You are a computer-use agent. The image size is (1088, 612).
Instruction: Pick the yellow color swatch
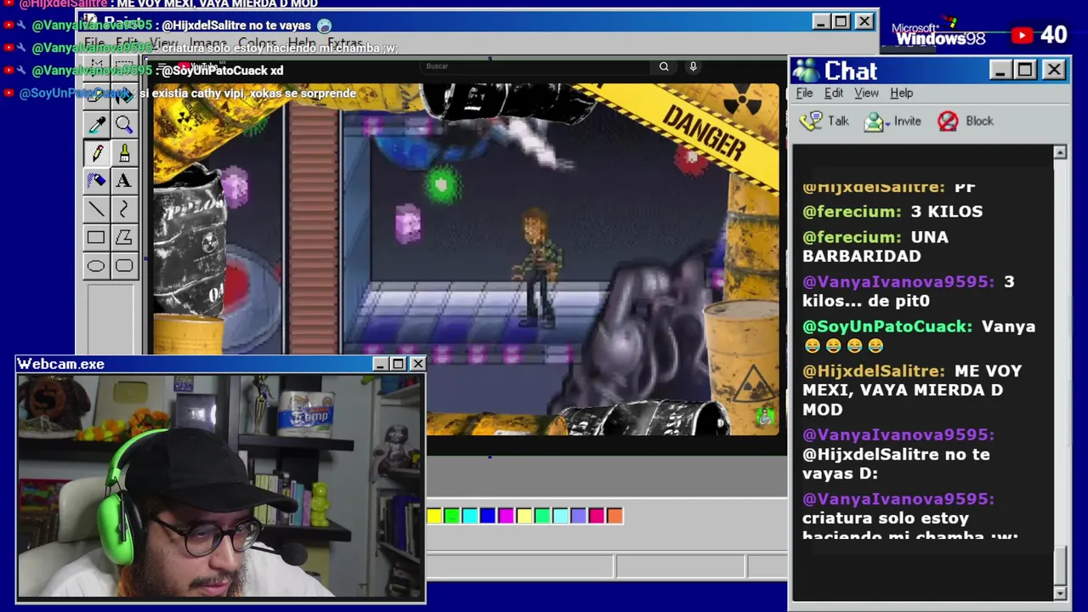[x=434, y=516]
